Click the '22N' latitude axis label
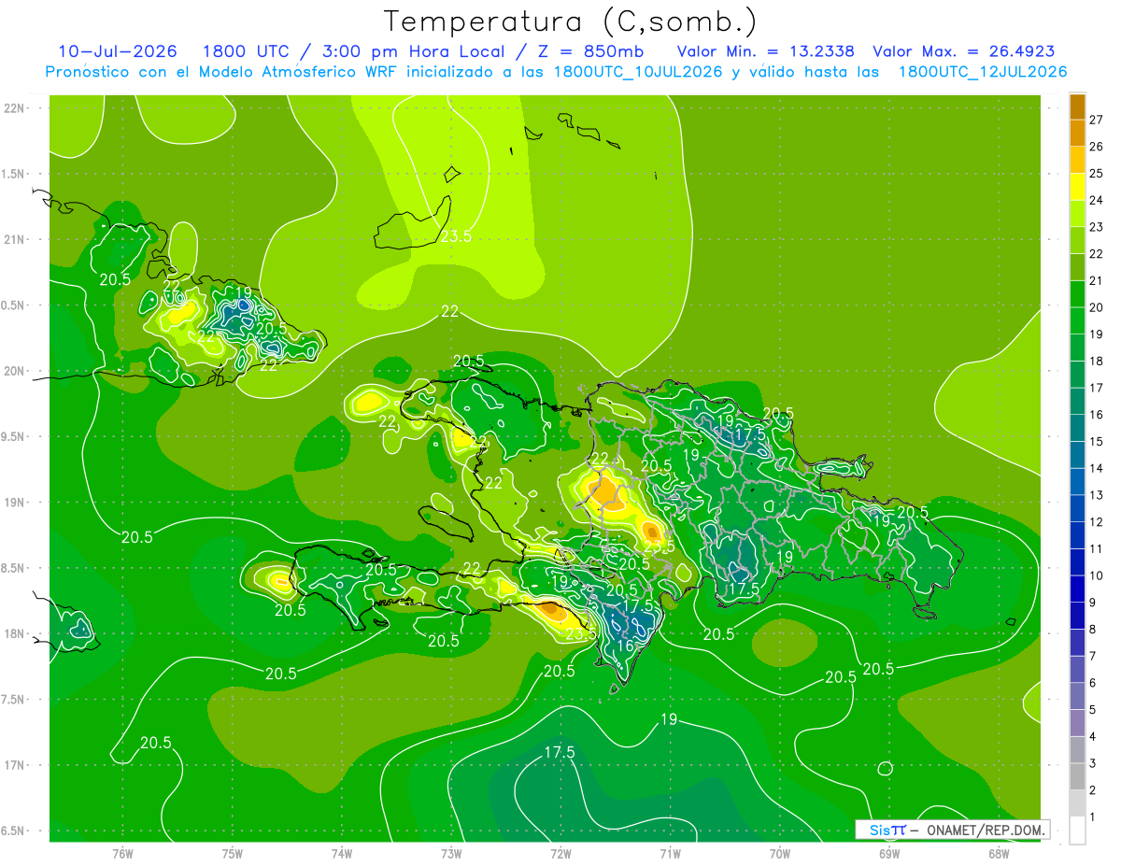 [14, 108]
